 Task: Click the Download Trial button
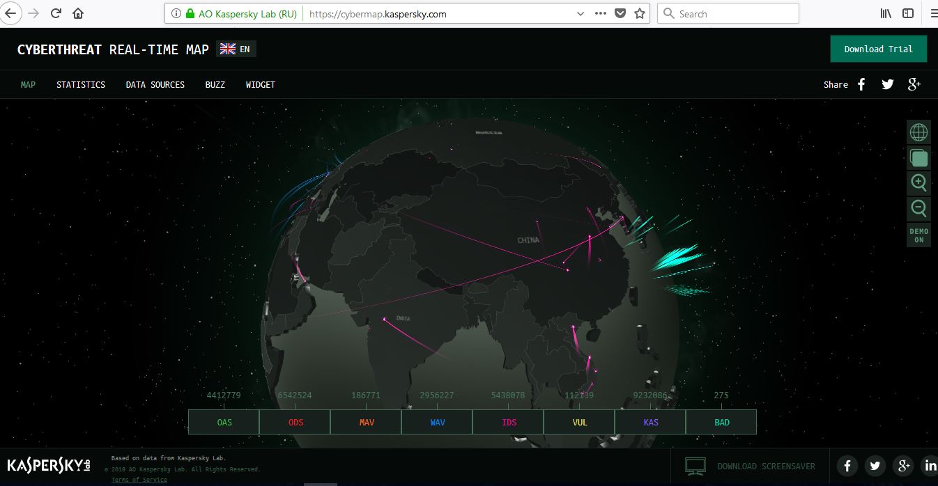click(x=878, y=49)
